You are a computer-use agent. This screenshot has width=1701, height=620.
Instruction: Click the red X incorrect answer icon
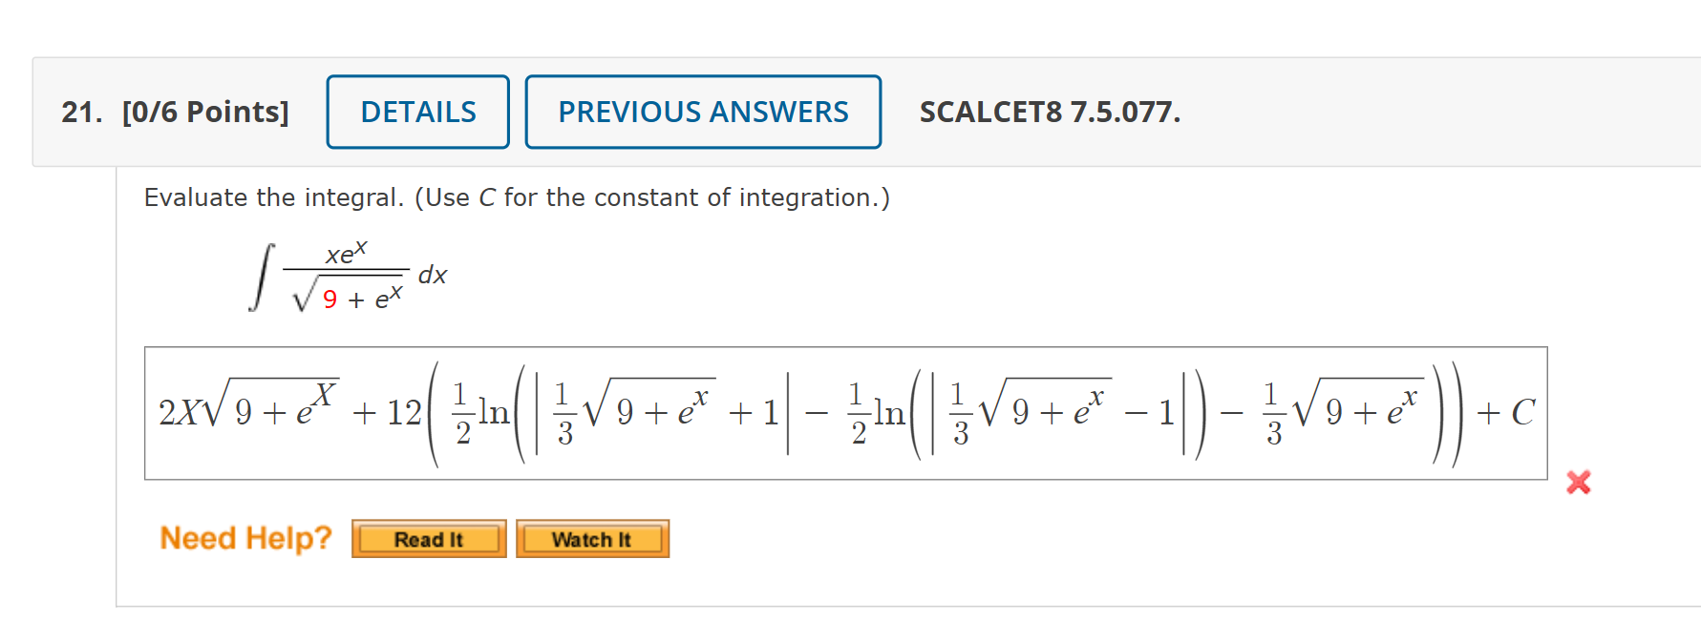coord(1580,483)
